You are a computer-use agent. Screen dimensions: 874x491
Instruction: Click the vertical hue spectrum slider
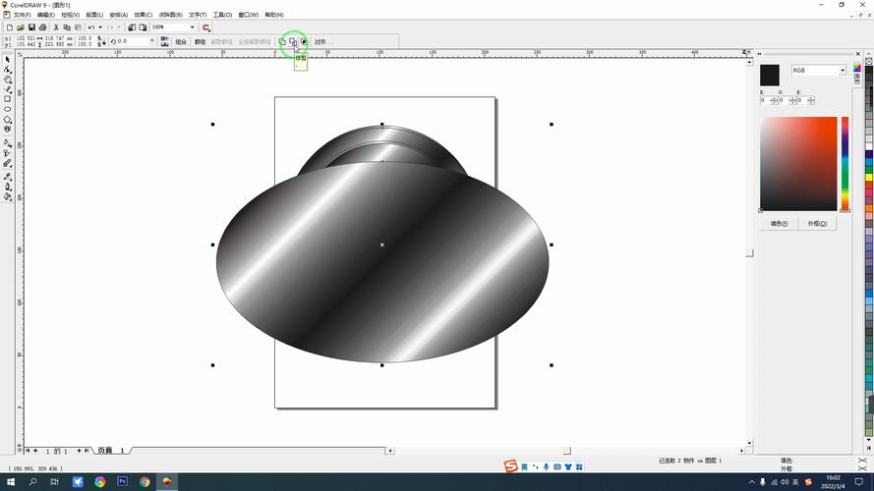pyautogui.click(x=845, y=162)
